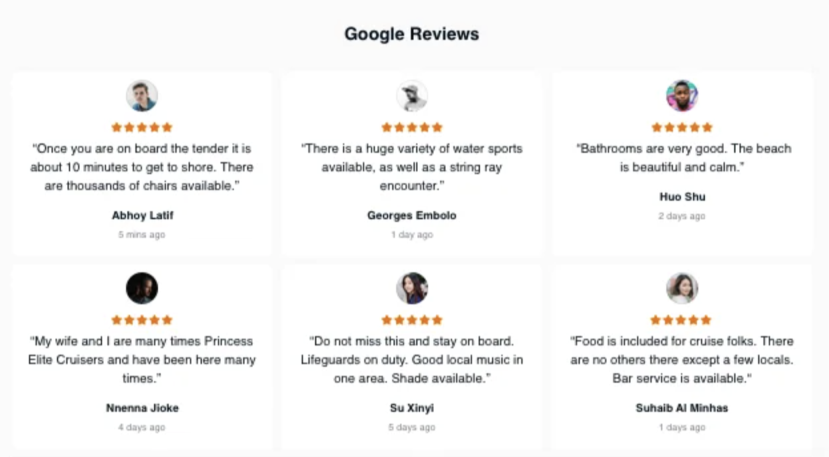
Task: Click Abhoy Latif's profile avatar
Action: (142, 96)
